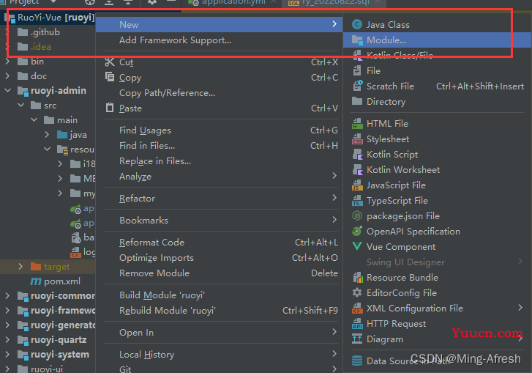Viewport: 532px width, 373px height.
Task: Expand the target folder in tree
Action: pyautogui.click(x=20, y=267)
